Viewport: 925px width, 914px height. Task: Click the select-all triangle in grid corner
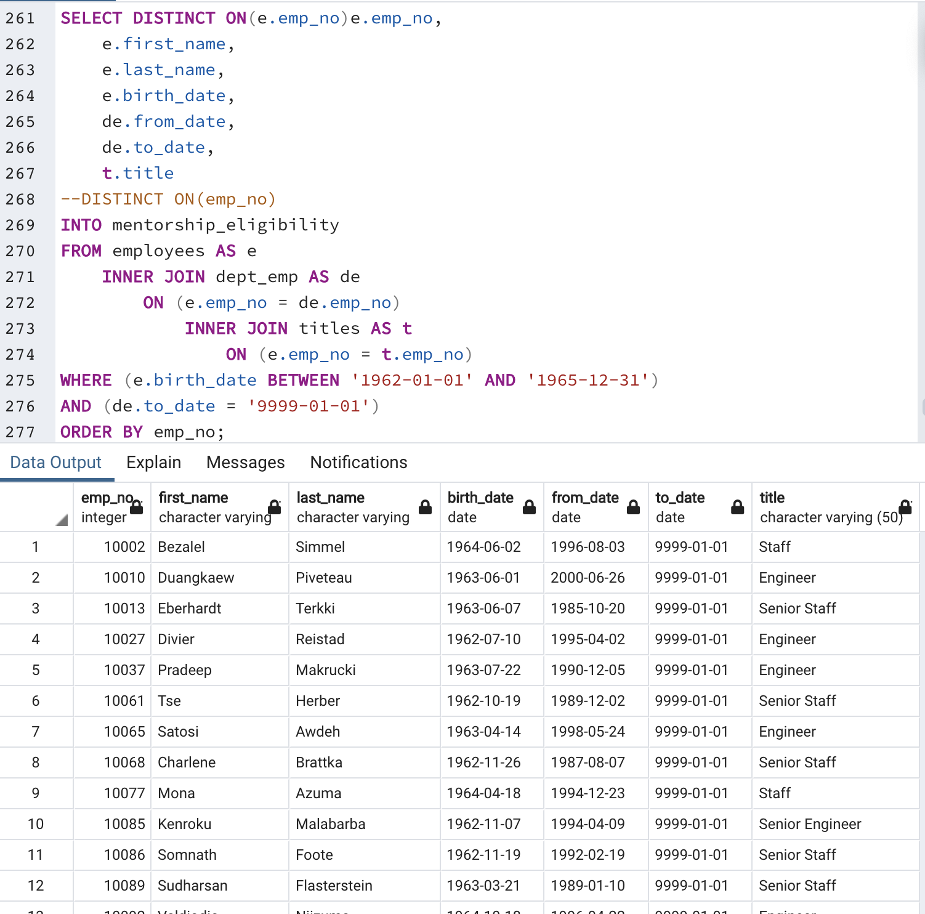point(60,520)
